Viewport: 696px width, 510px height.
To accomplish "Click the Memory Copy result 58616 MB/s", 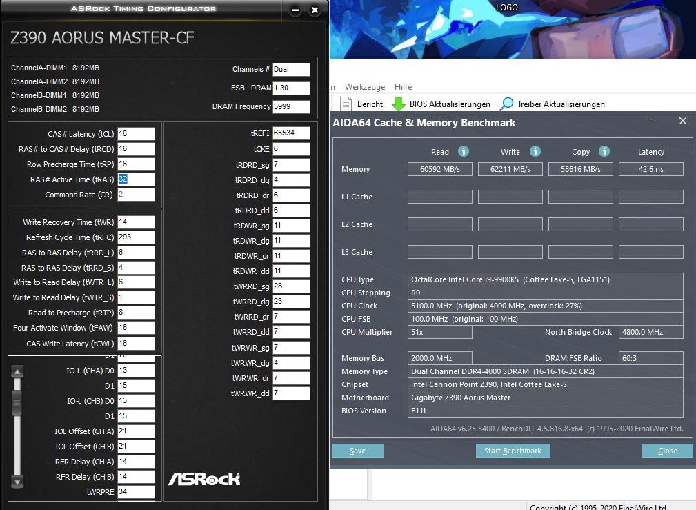I will click(581, 169).
